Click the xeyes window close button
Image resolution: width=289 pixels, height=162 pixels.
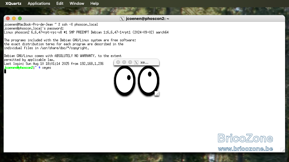(118, 62)
